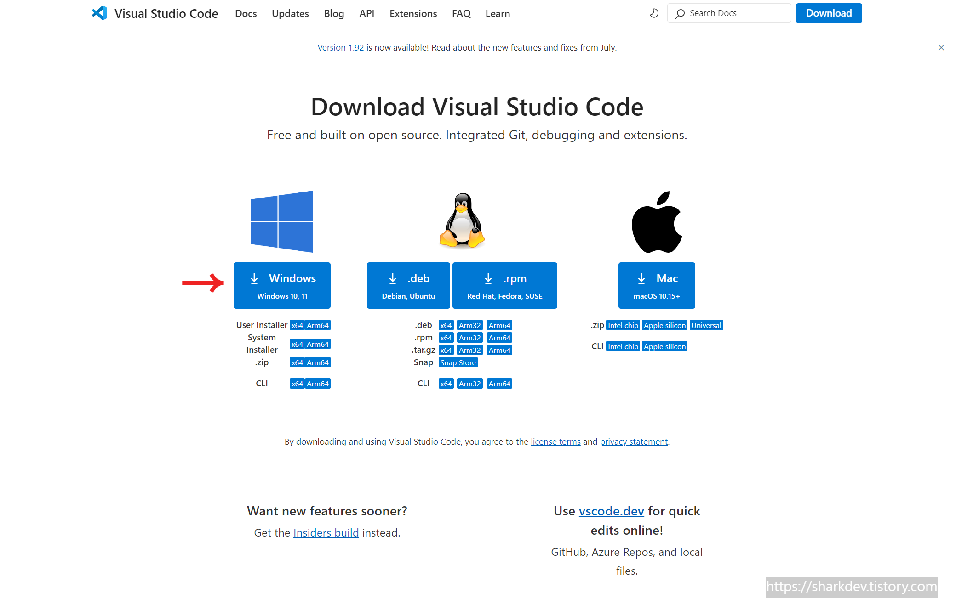
Task: Toggle the dark theme moon icon
Action: tap(654, 13)
